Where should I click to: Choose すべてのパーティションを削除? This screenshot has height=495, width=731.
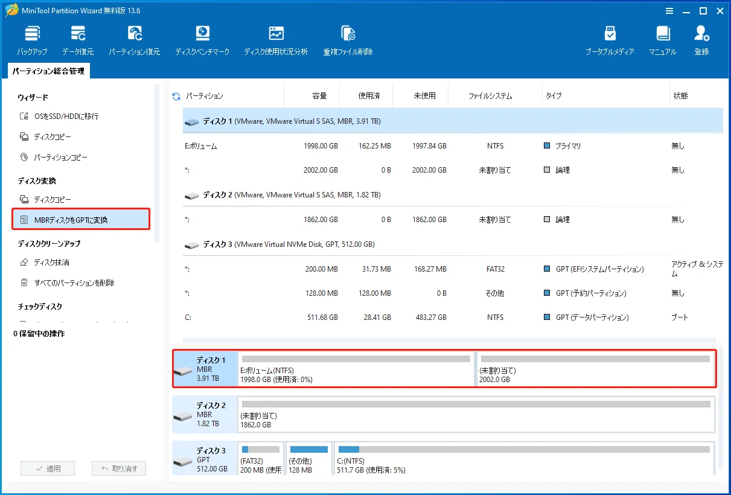click(67, 283)
